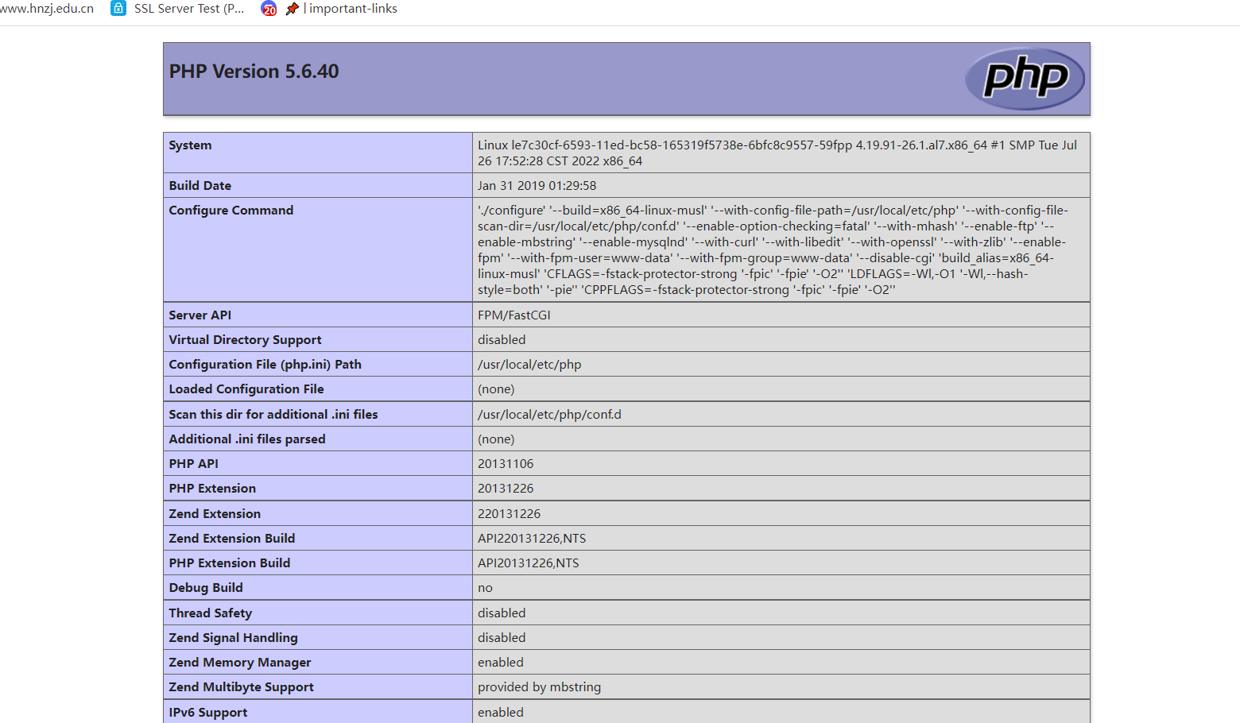Click the Zend Extension value 220131226
The height and width of the screenshot is (723, 1240).
509,514
